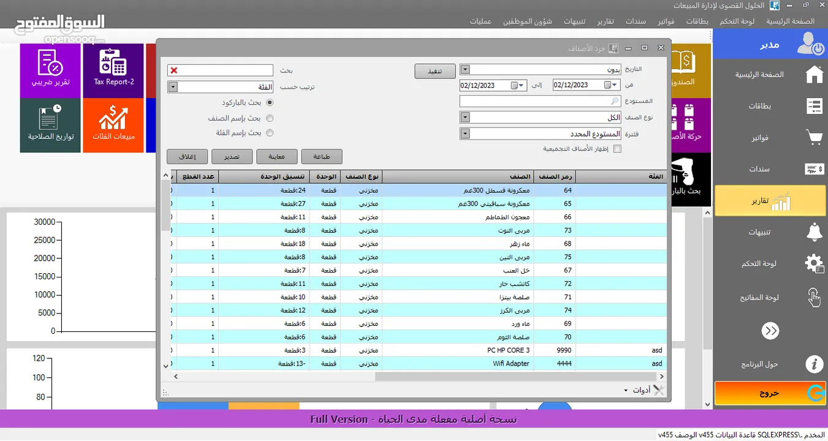Select the بحث بالباركود radio button
This screenshot has height=441, width=828.
pos(270,103)
